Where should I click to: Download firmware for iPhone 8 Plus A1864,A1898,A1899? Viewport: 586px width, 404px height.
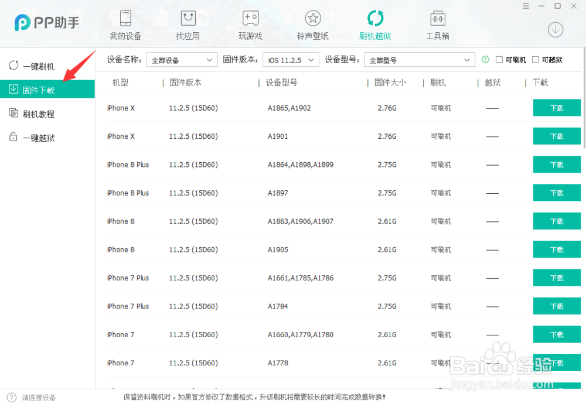point(557,165)
